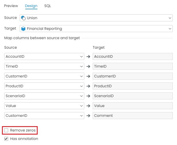Expand the CustomerID dropdown mapped to Comment
The image size is (177, 145).
pyautogui.click(x=44, y=115)
